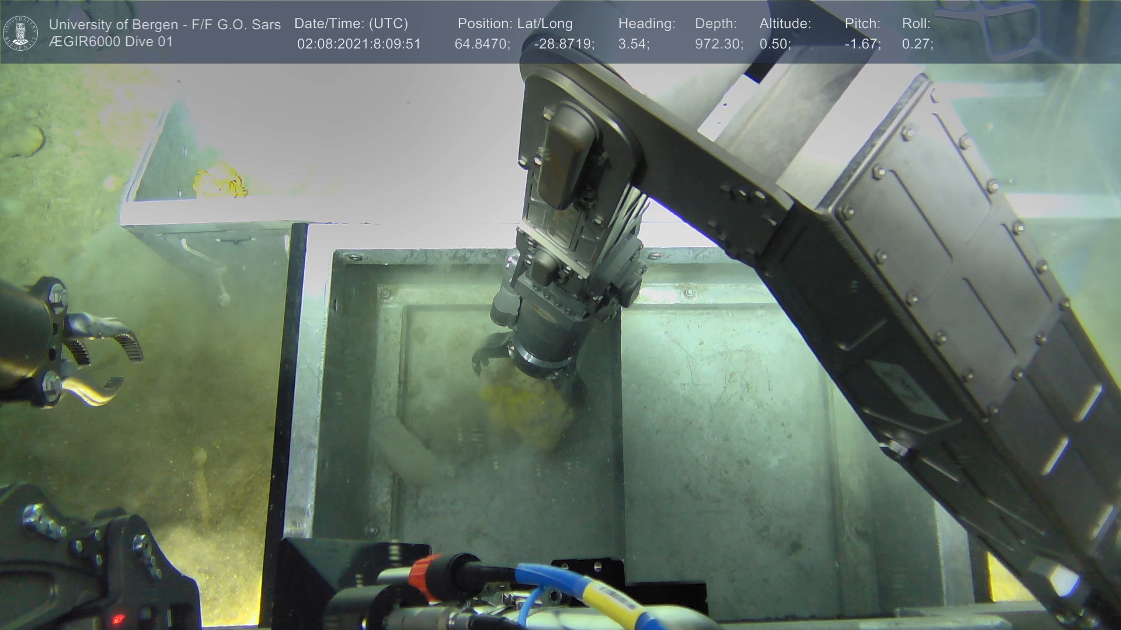Click the Date/Time (UTC) label
The height and width of the screenshot is (630, 1121).
point(351,24)
